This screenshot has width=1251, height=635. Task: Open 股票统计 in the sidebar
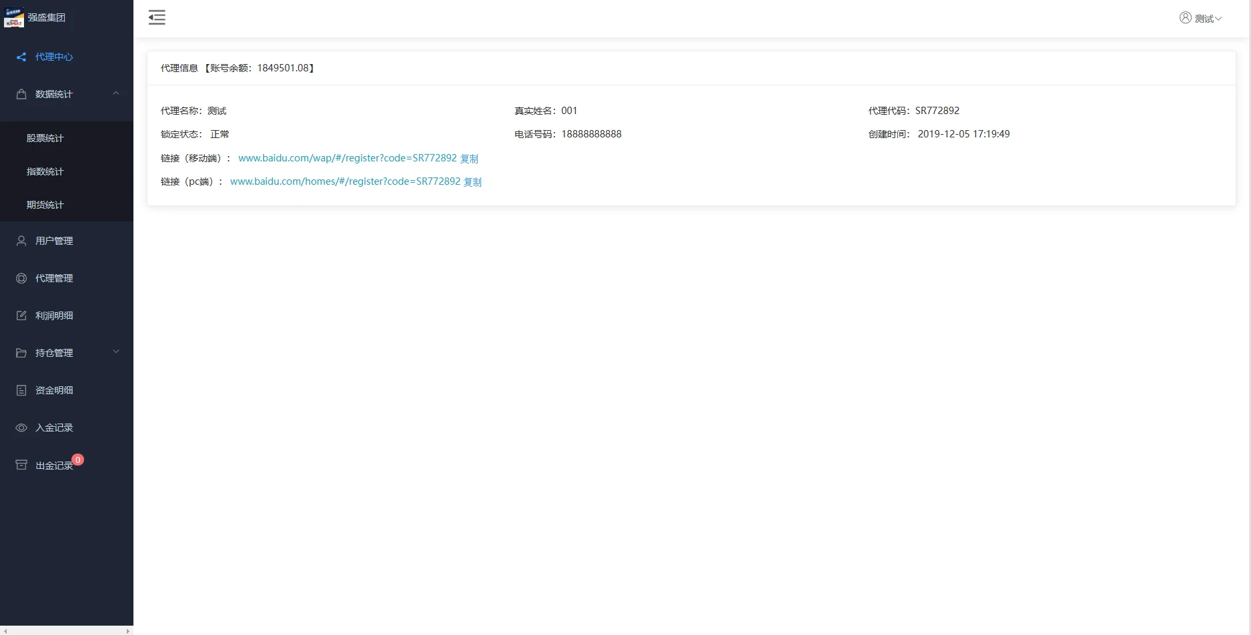(45, 138)
